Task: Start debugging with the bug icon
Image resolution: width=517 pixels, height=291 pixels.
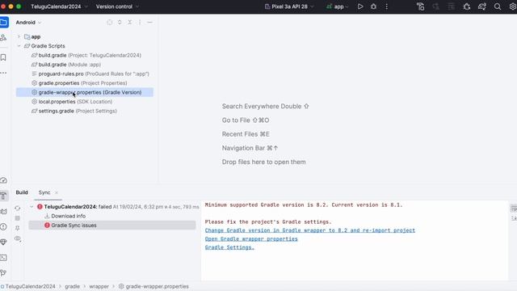Action: tap(373, 6)
